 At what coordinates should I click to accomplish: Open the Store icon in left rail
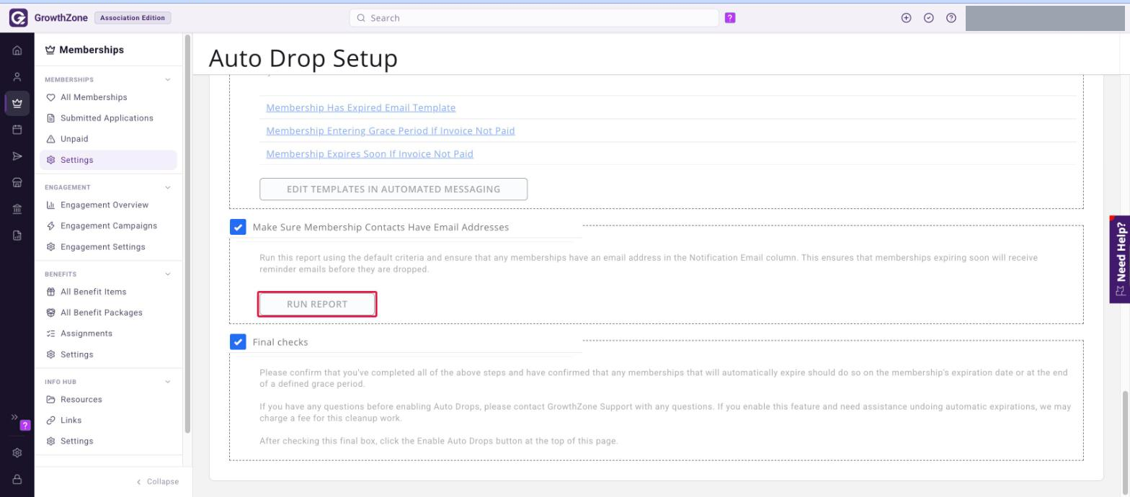pos(17,183)
